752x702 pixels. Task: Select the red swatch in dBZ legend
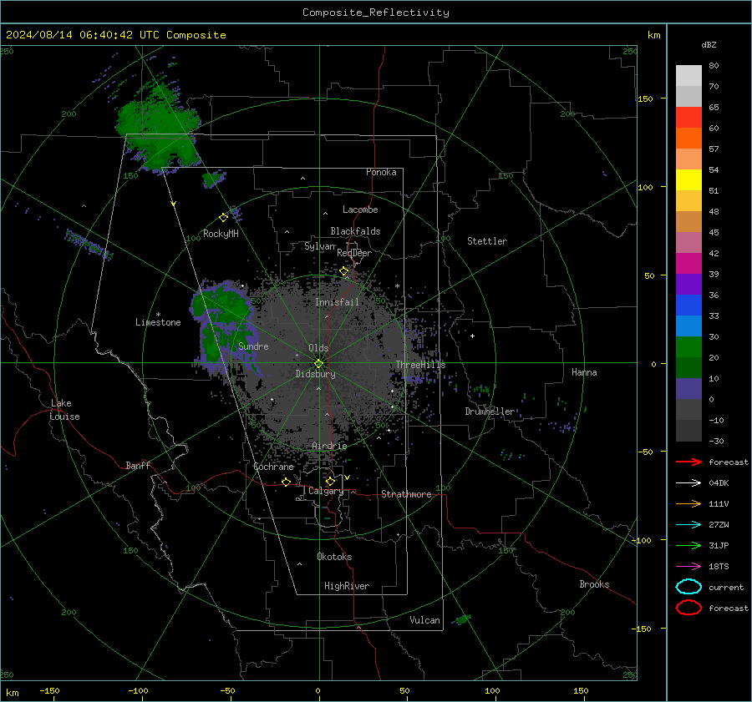click(x=688, y=118)
